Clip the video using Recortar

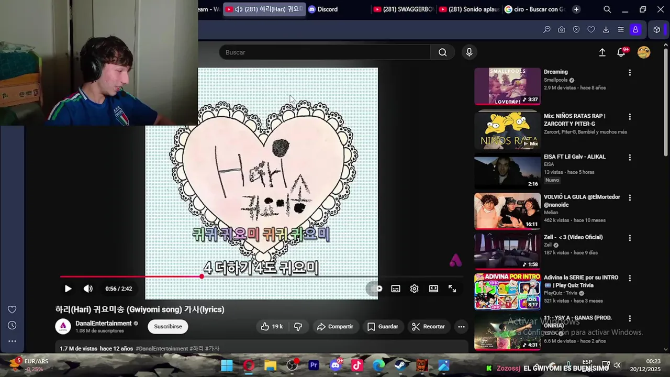click(x=428, y=326)
